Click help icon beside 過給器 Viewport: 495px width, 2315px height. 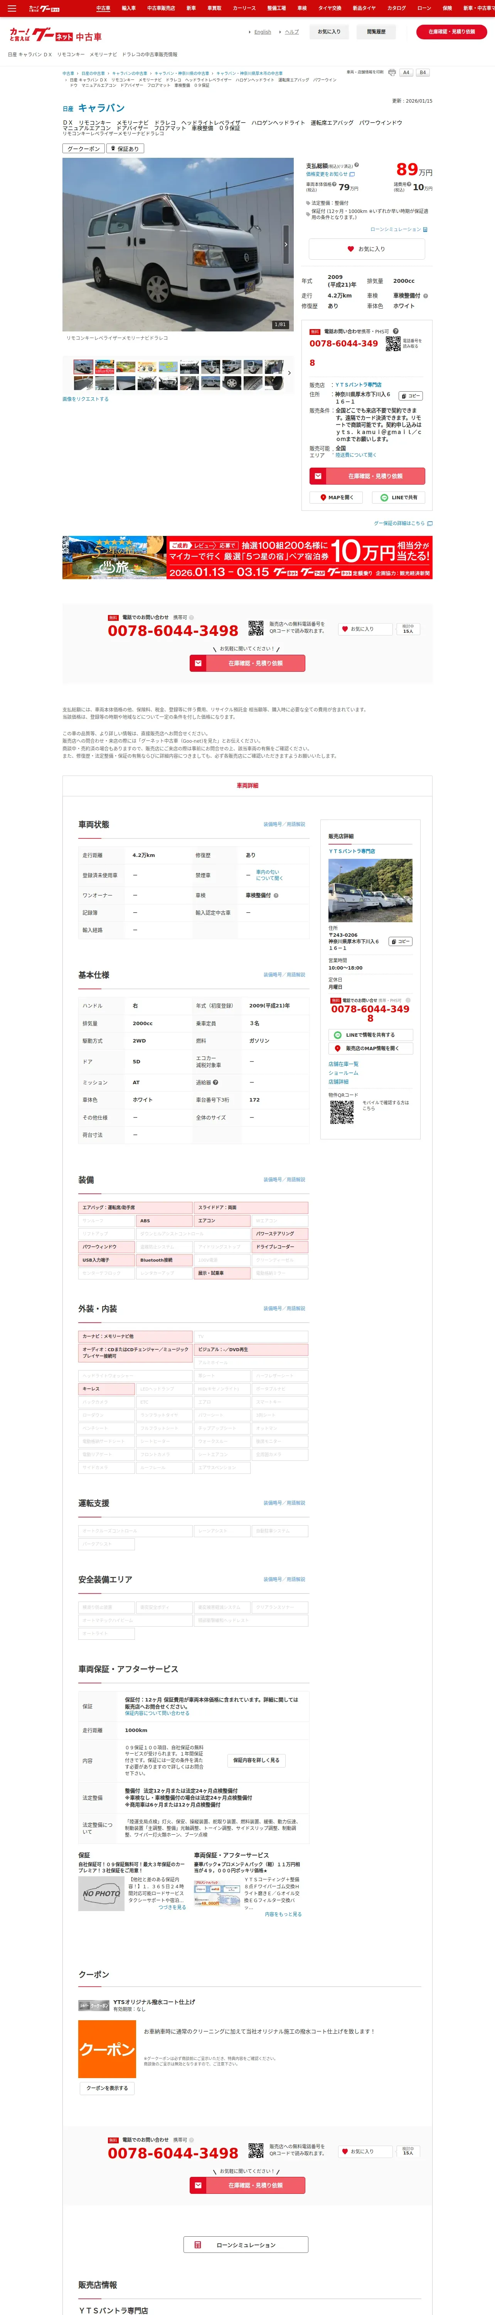tap(216, 1082)
